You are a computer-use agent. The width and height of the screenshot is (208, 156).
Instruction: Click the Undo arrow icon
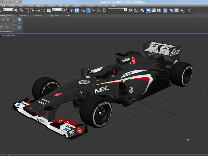pyautogui.click(x=6, y=2)
